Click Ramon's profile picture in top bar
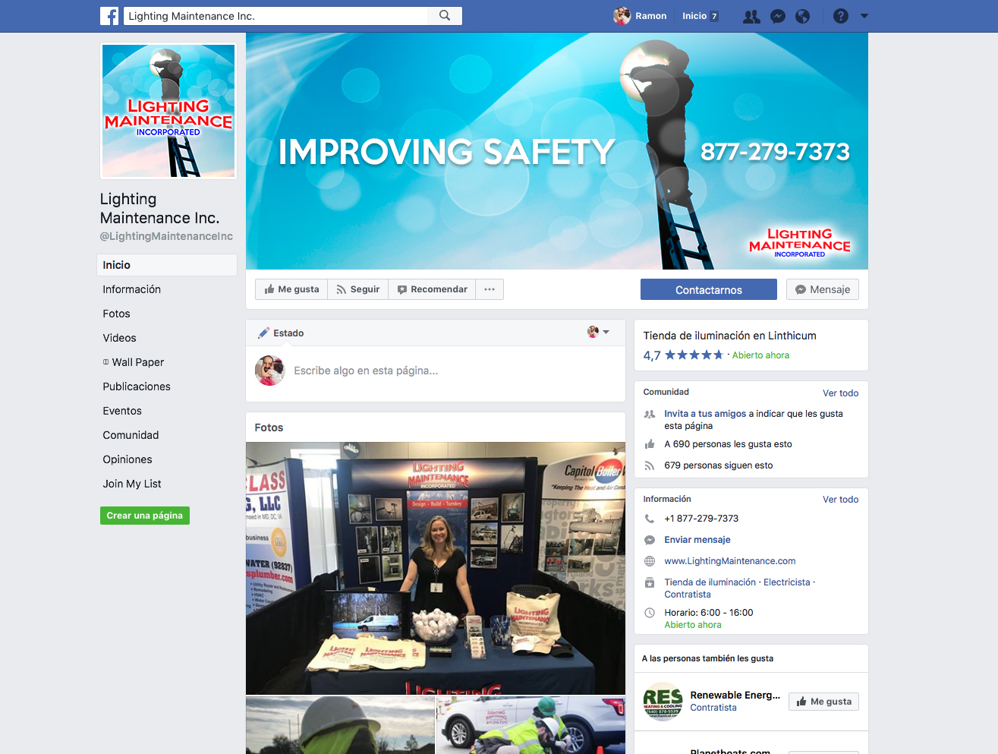 click(622, 16)
